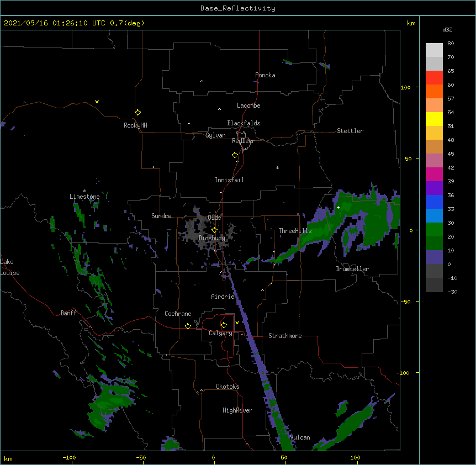Image resolution: width=476 pixels, height=465 pixels.
Task: Click the HighRiver label
Action: pyautogui.click(x=237, y=410)
